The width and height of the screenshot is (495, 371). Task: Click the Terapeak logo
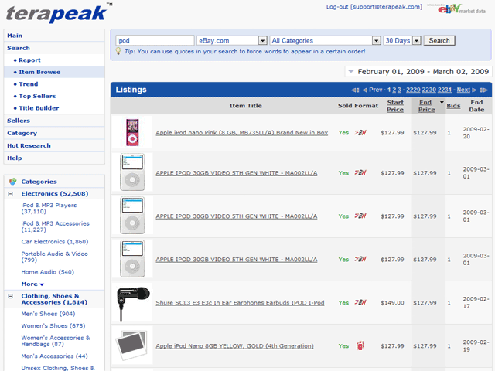[x=59, y=13]
